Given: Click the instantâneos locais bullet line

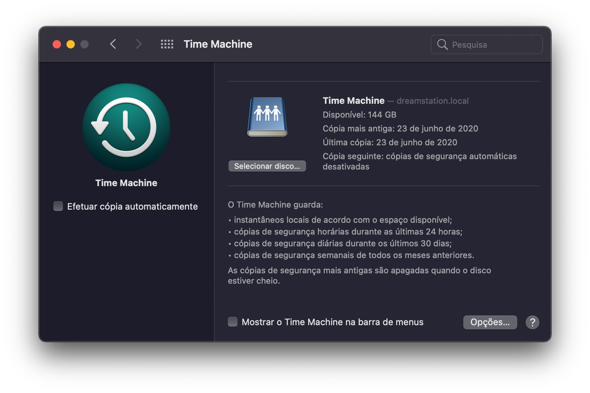Looking at the screenshot, I should pyautogui.click(x=340, y=220).
